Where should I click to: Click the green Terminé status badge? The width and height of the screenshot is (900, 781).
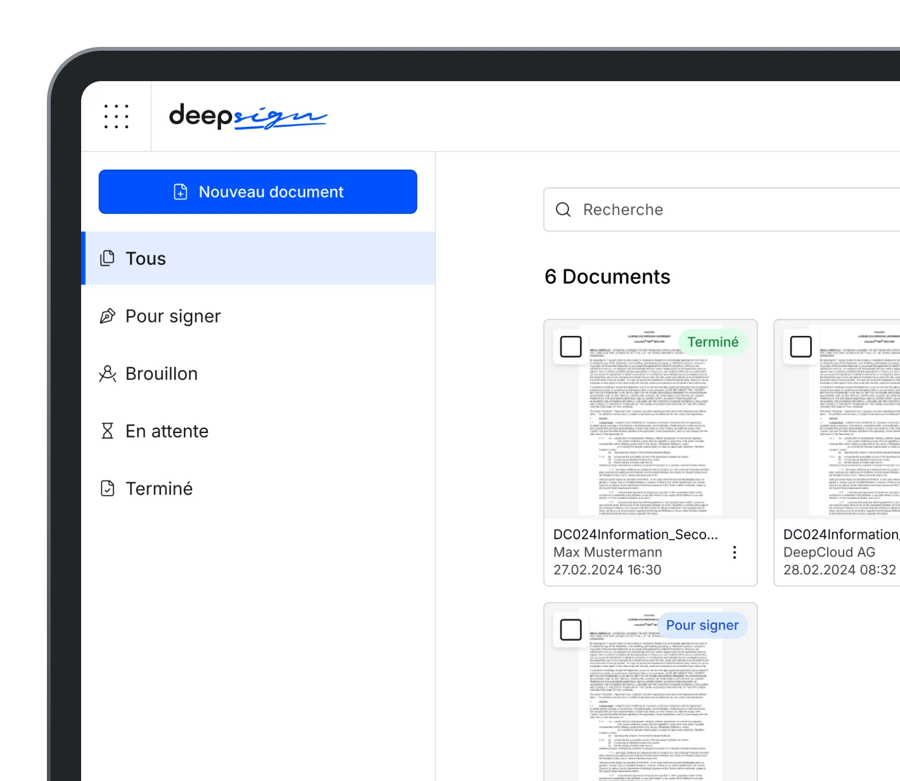tap(713, 342)
